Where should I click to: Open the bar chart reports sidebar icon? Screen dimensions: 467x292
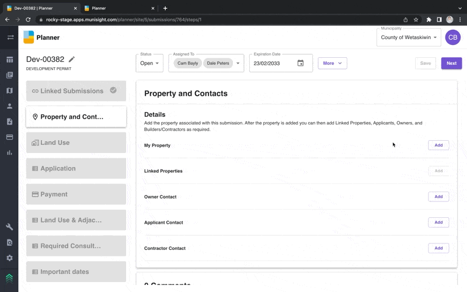(9, 152)
